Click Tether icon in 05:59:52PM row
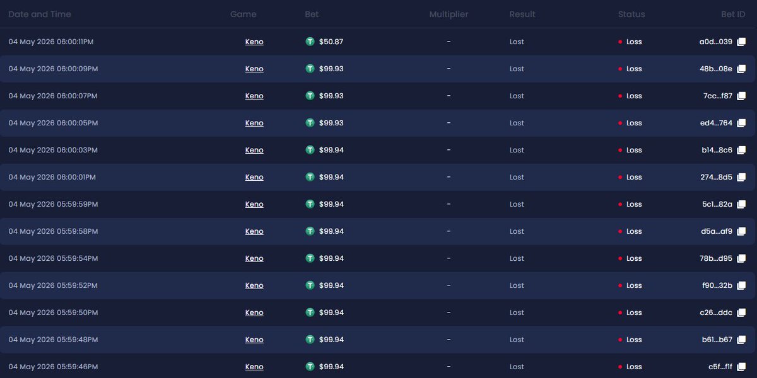The height and width of the screenshot is (378, 757). [310, 285]
